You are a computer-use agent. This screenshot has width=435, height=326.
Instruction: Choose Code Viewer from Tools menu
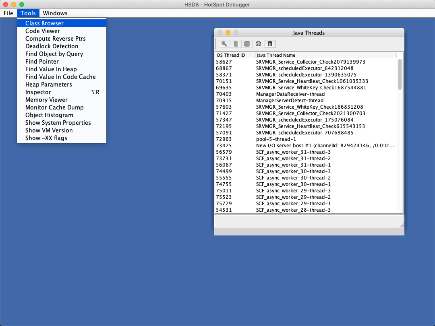click(x=62, y=31)
